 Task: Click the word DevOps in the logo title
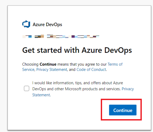54,24
